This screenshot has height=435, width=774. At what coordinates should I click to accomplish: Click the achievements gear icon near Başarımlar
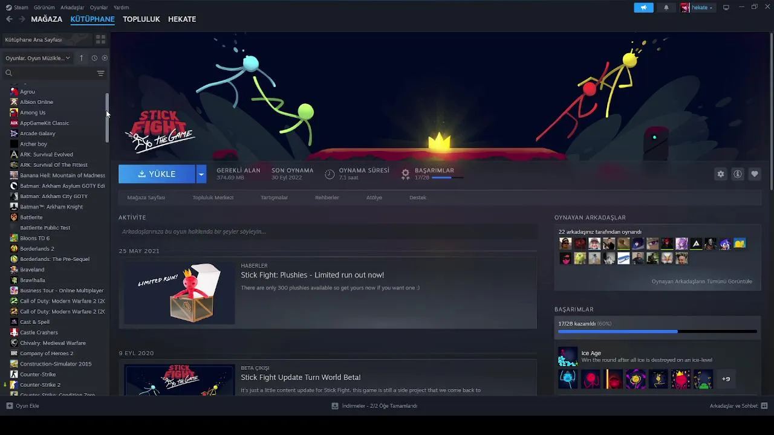[406, 174]
